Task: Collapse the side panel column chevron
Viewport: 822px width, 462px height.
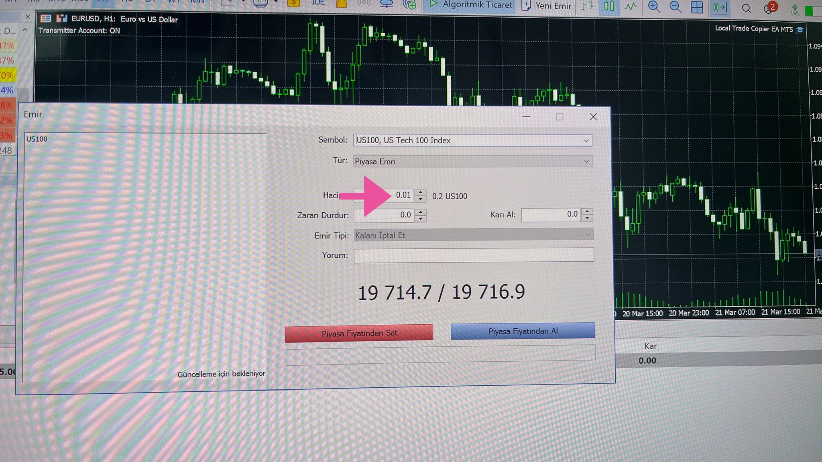Action: click(x=25, y=30)
